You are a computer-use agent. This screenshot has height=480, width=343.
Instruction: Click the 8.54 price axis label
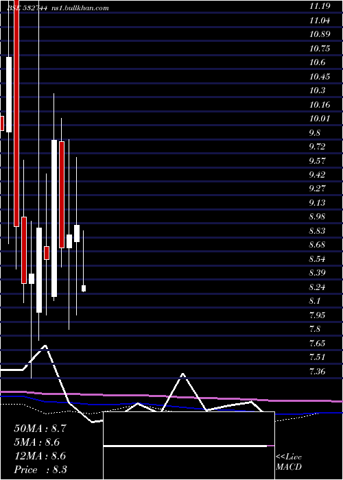(x=317, y=259)
